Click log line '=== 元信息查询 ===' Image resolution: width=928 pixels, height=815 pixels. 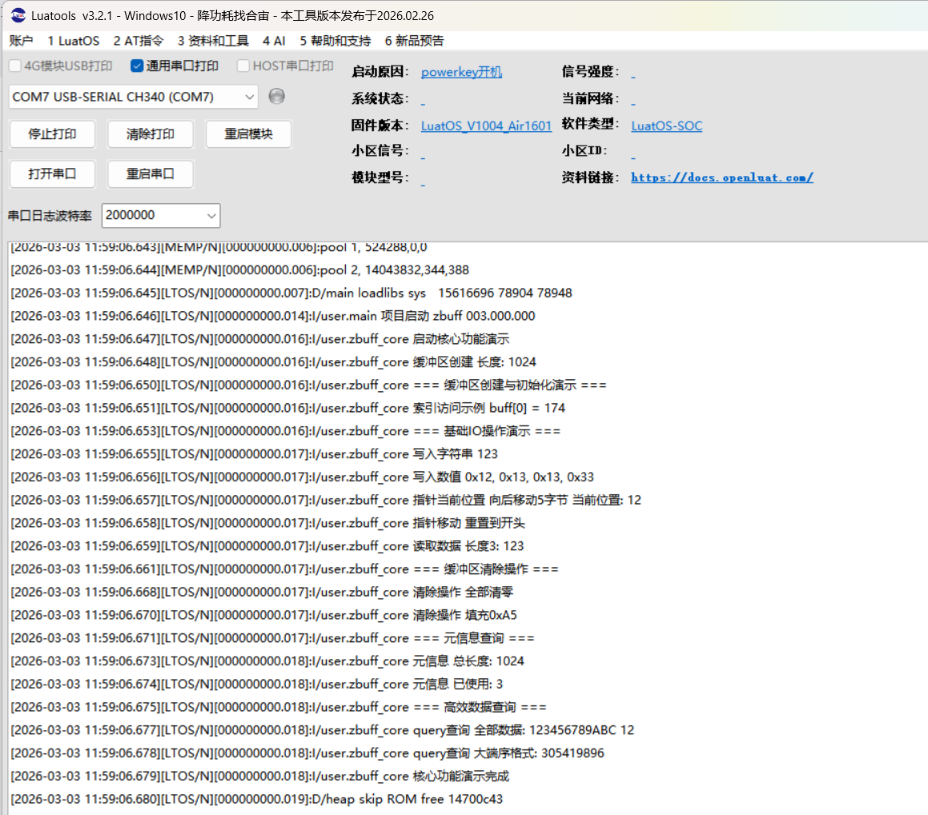pyautogui.click(x=272, y=639)
